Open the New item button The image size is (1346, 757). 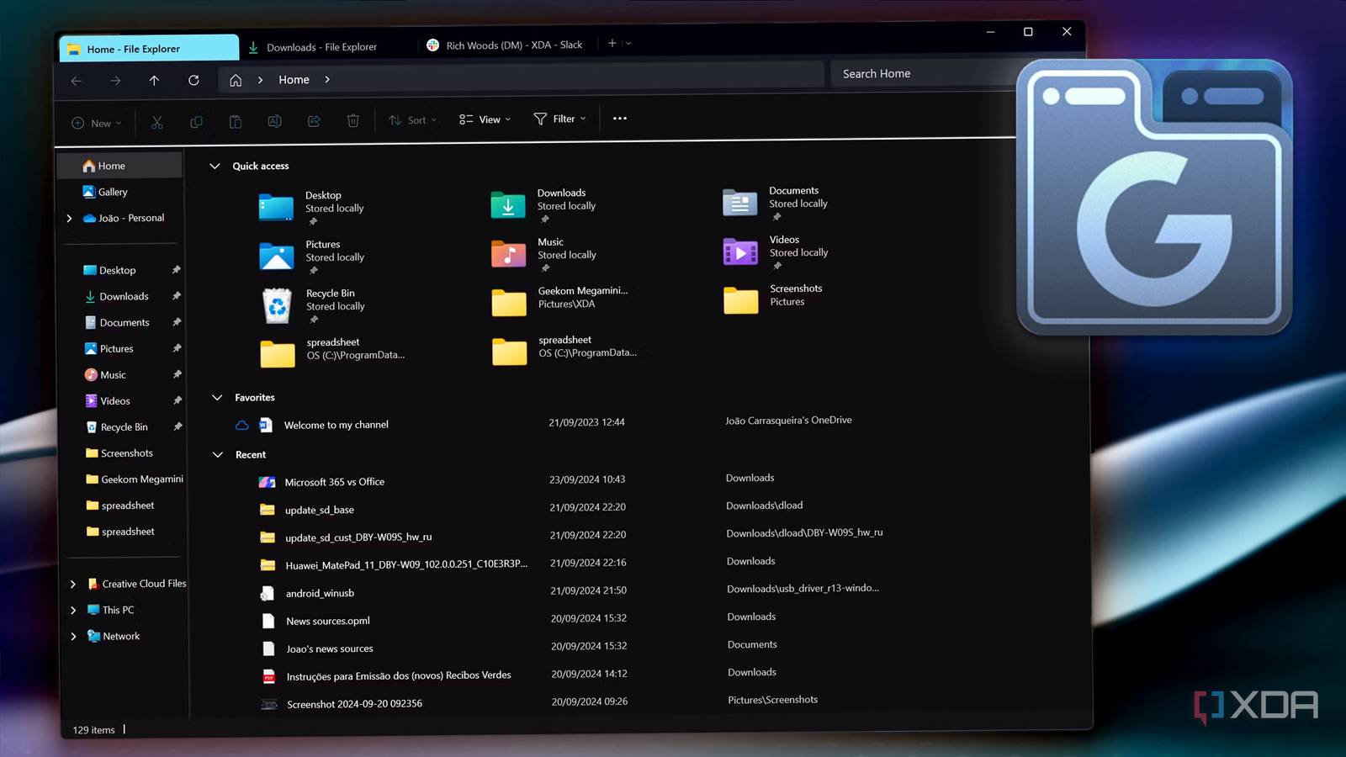[x=97, y=123]
